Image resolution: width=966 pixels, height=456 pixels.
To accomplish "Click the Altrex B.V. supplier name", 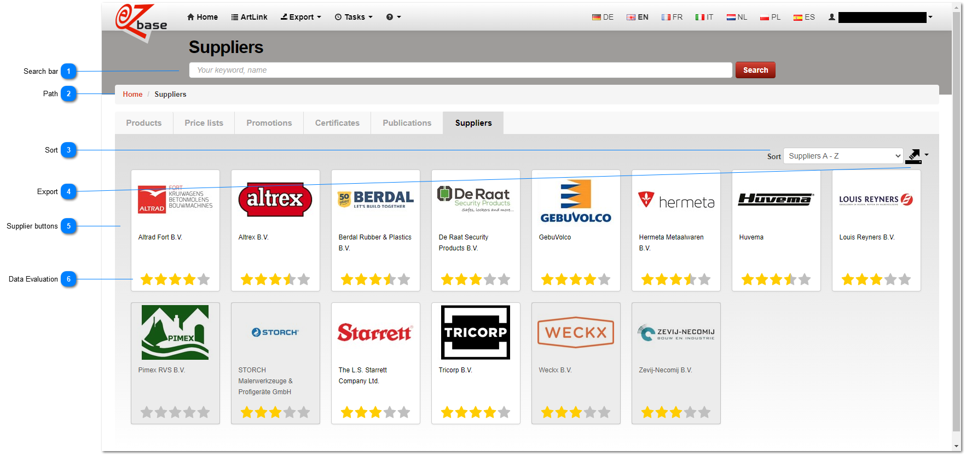I will [253, 237].
